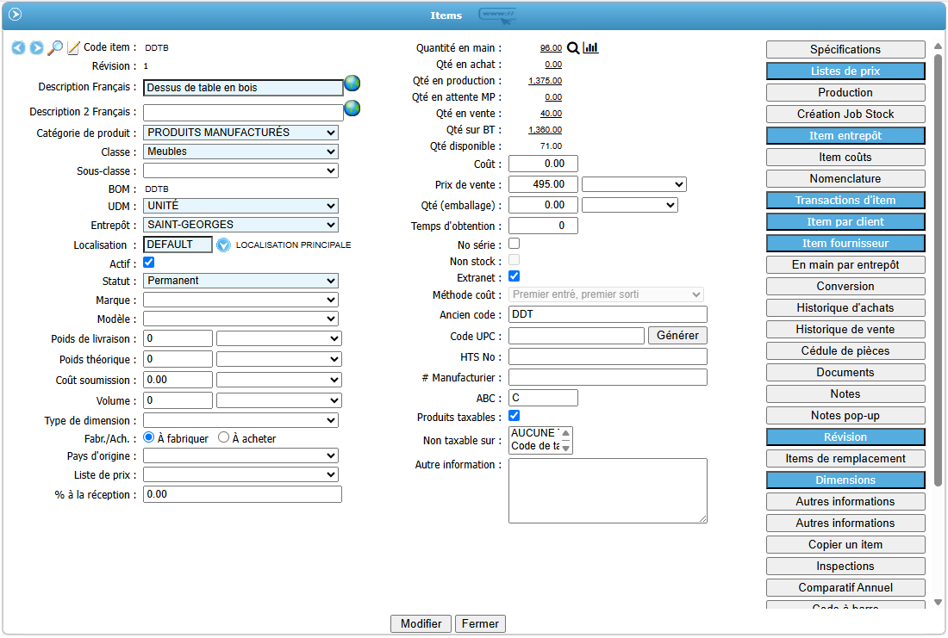The width and height of the screenshot is (948, 638).
Task: Click the Autre information text area
Action: coord(608,491)
